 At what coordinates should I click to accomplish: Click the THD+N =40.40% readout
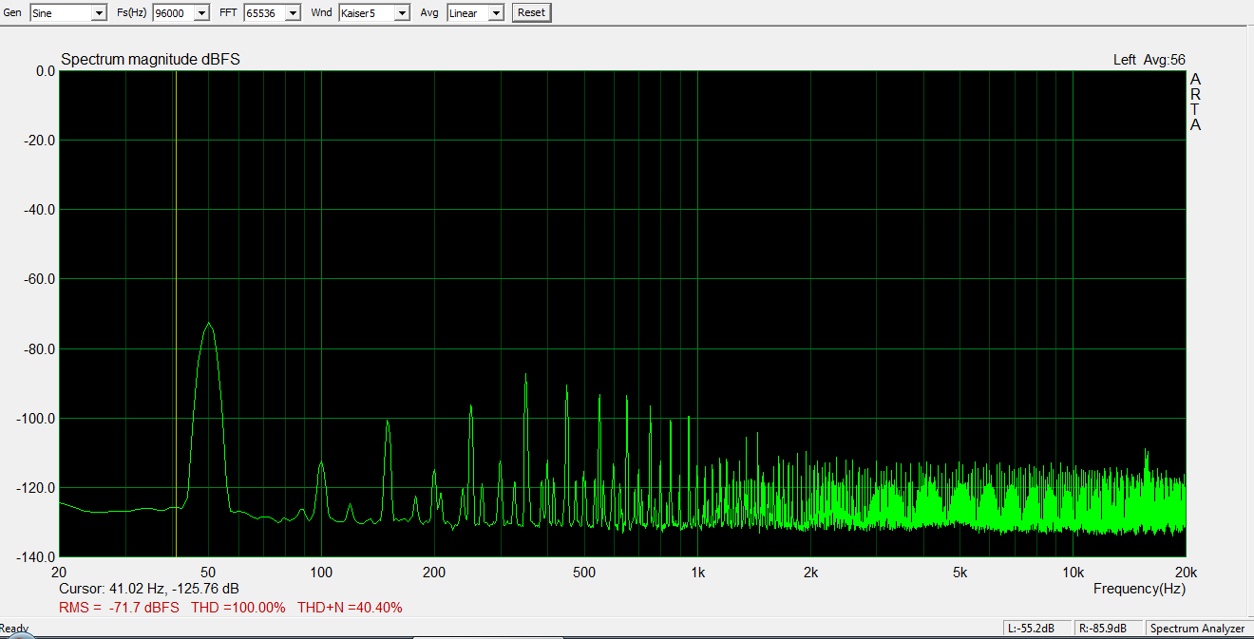point(350,608)
